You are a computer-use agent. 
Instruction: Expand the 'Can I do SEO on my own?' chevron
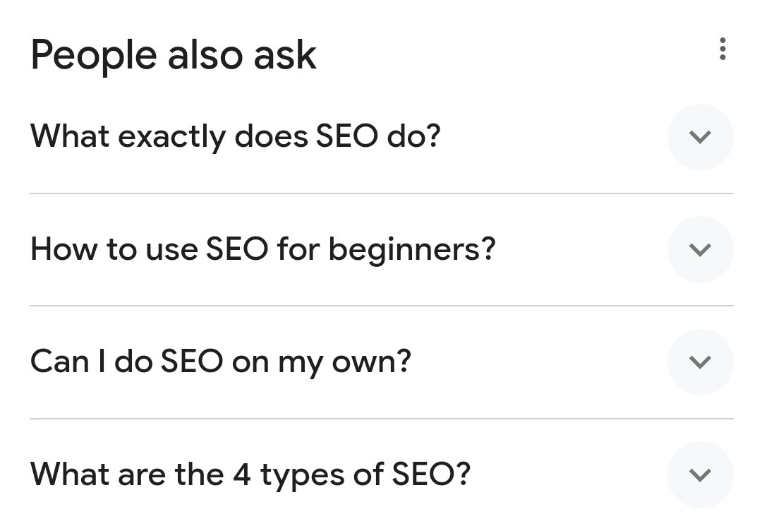[700, 362]
